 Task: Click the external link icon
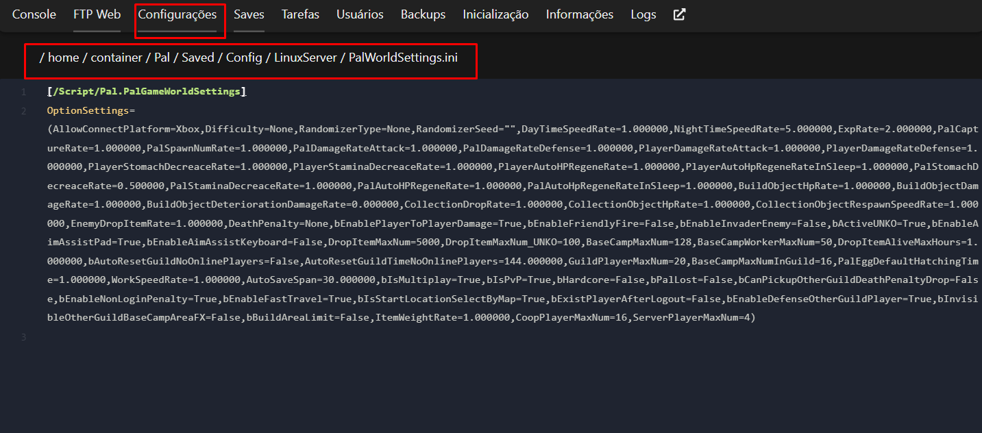pos(680,14)
